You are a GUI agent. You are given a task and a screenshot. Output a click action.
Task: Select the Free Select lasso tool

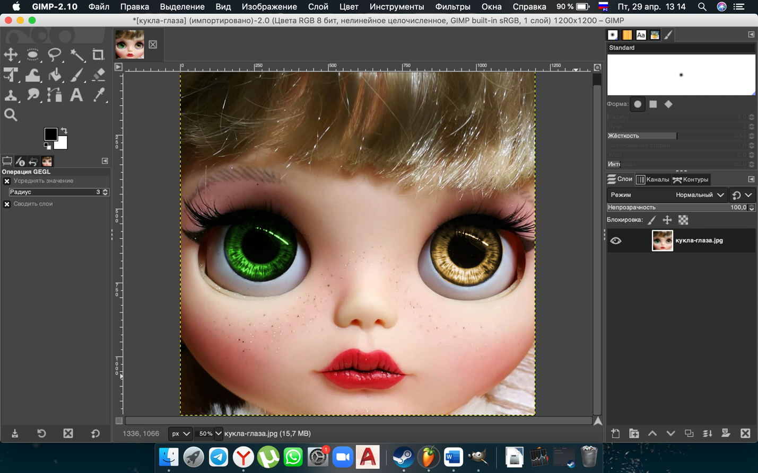55,55
